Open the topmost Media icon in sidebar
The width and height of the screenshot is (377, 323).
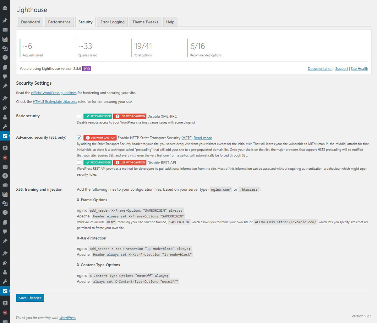pos(5,39)
